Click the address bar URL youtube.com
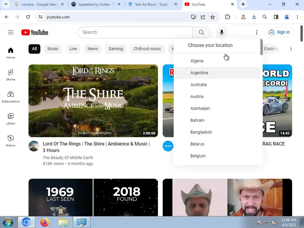The height and width of the screenshot is (228, 304). coord(58,17)
